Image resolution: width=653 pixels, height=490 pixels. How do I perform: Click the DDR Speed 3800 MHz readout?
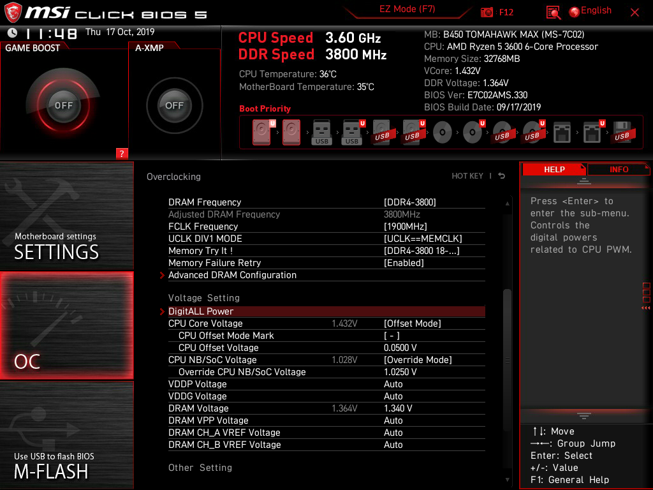click(312, 54)
